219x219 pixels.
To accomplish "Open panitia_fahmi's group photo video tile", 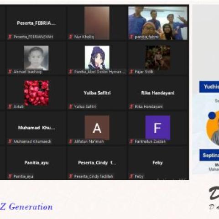I will [158, 23].
